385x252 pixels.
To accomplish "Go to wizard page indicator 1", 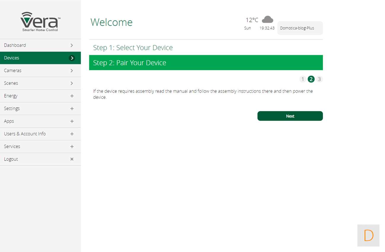I will click(302, 79).
